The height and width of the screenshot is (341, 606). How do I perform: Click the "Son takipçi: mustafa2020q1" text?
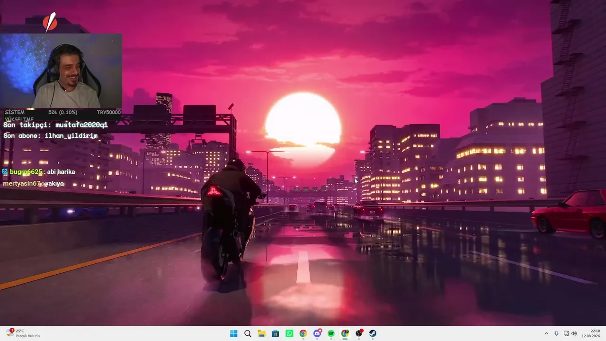(55, 125)
